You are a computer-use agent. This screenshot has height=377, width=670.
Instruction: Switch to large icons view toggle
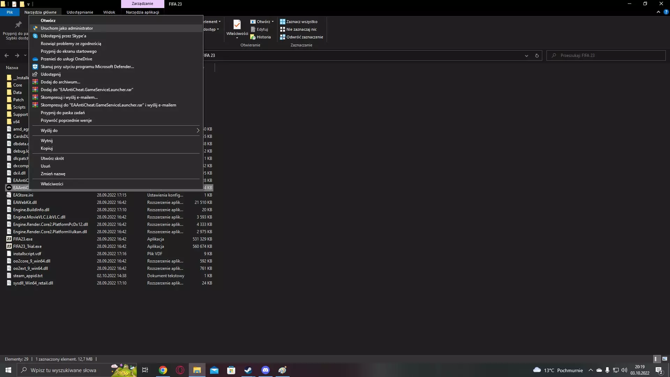[x=664, y=359]
